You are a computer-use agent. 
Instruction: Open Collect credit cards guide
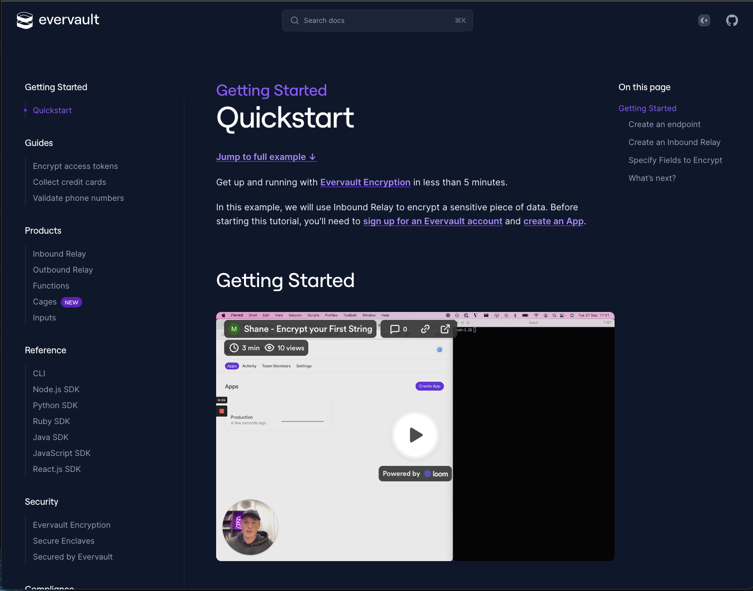tap(69, 182)
